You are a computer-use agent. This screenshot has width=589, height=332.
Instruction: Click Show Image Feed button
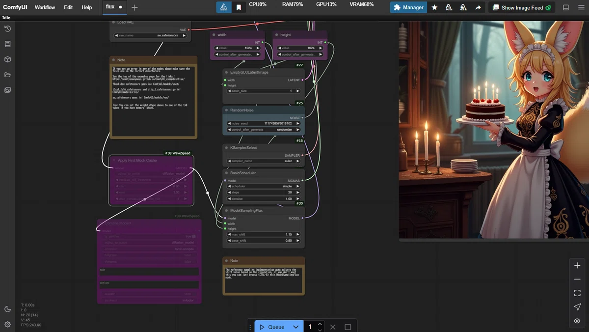click(x=521, y=7)
